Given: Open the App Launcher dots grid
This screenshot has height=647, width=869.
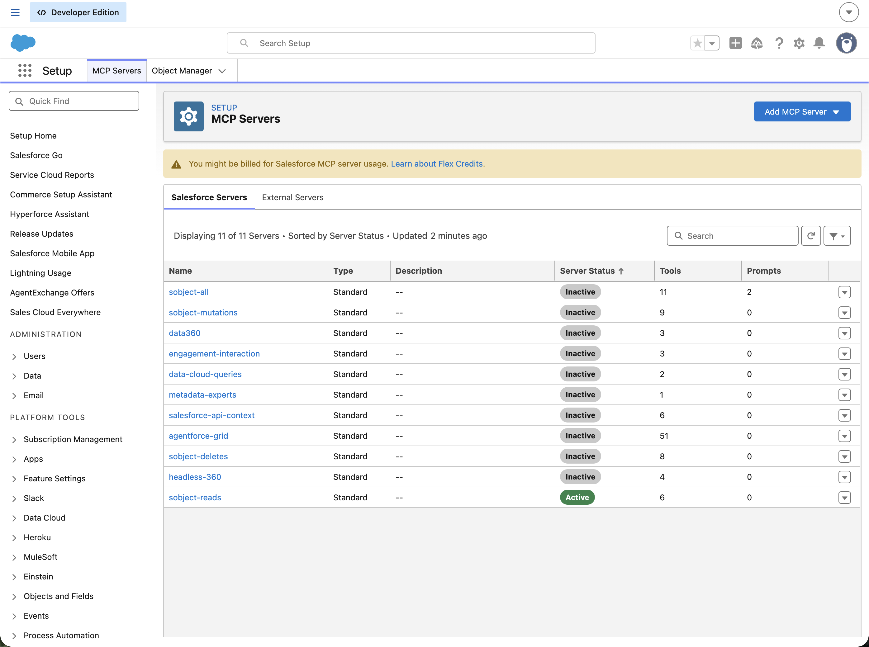Looking at the screenshot, I should [x=25, y=70].
